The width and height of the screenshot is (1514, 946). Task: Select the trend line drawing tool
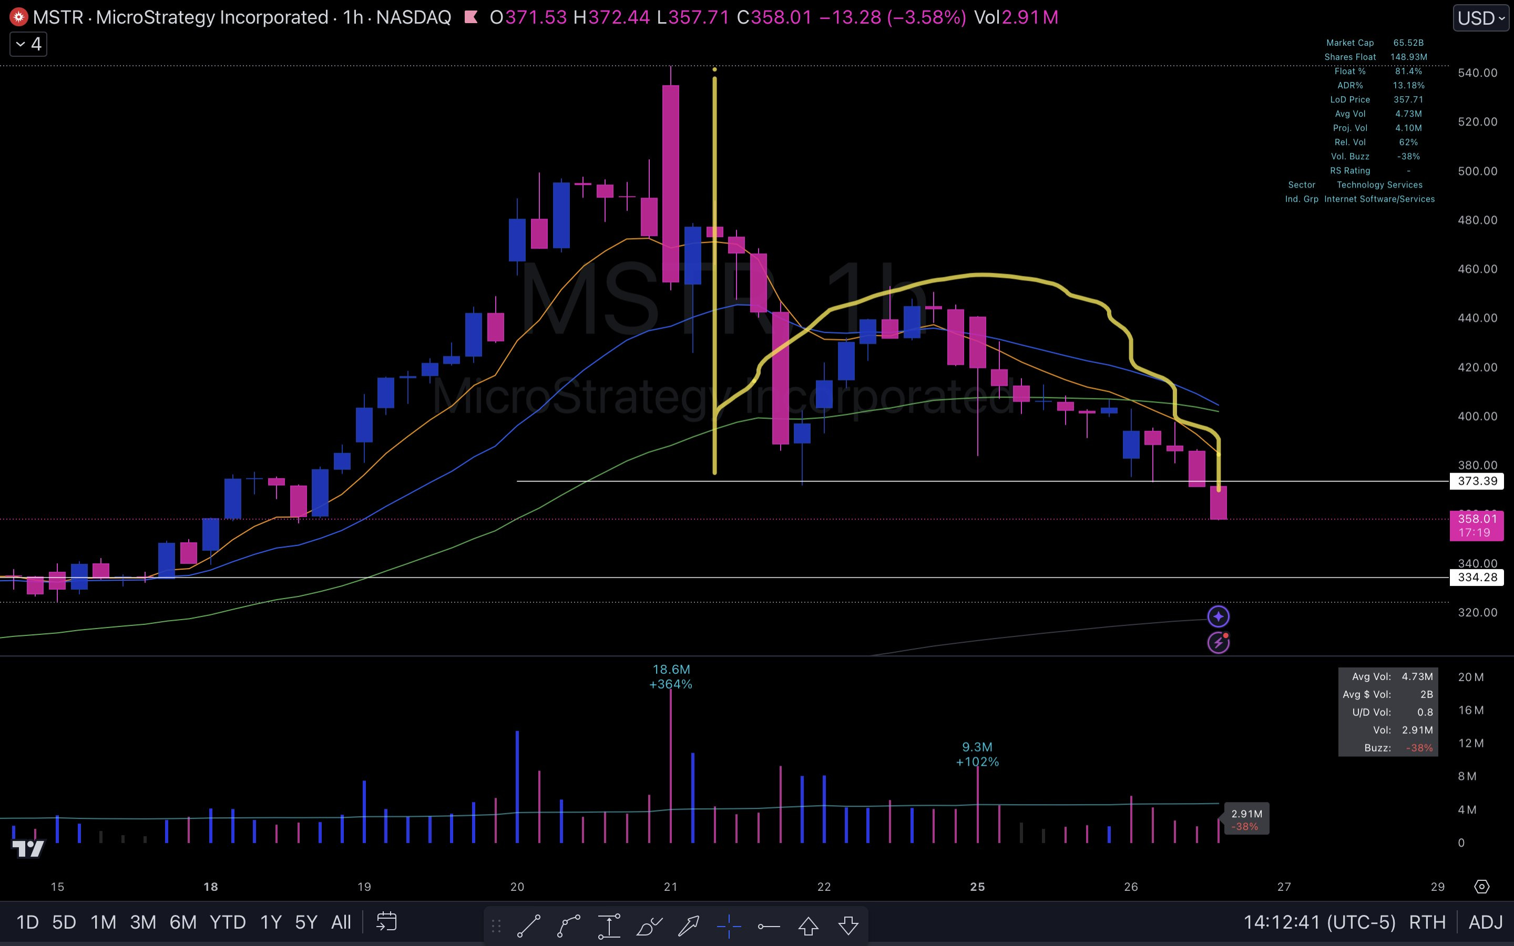click(529, 925)
